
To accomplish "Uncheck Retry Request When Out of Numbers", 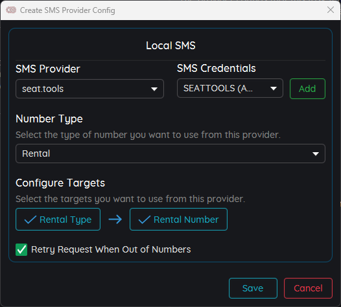I will pos(21,249).
